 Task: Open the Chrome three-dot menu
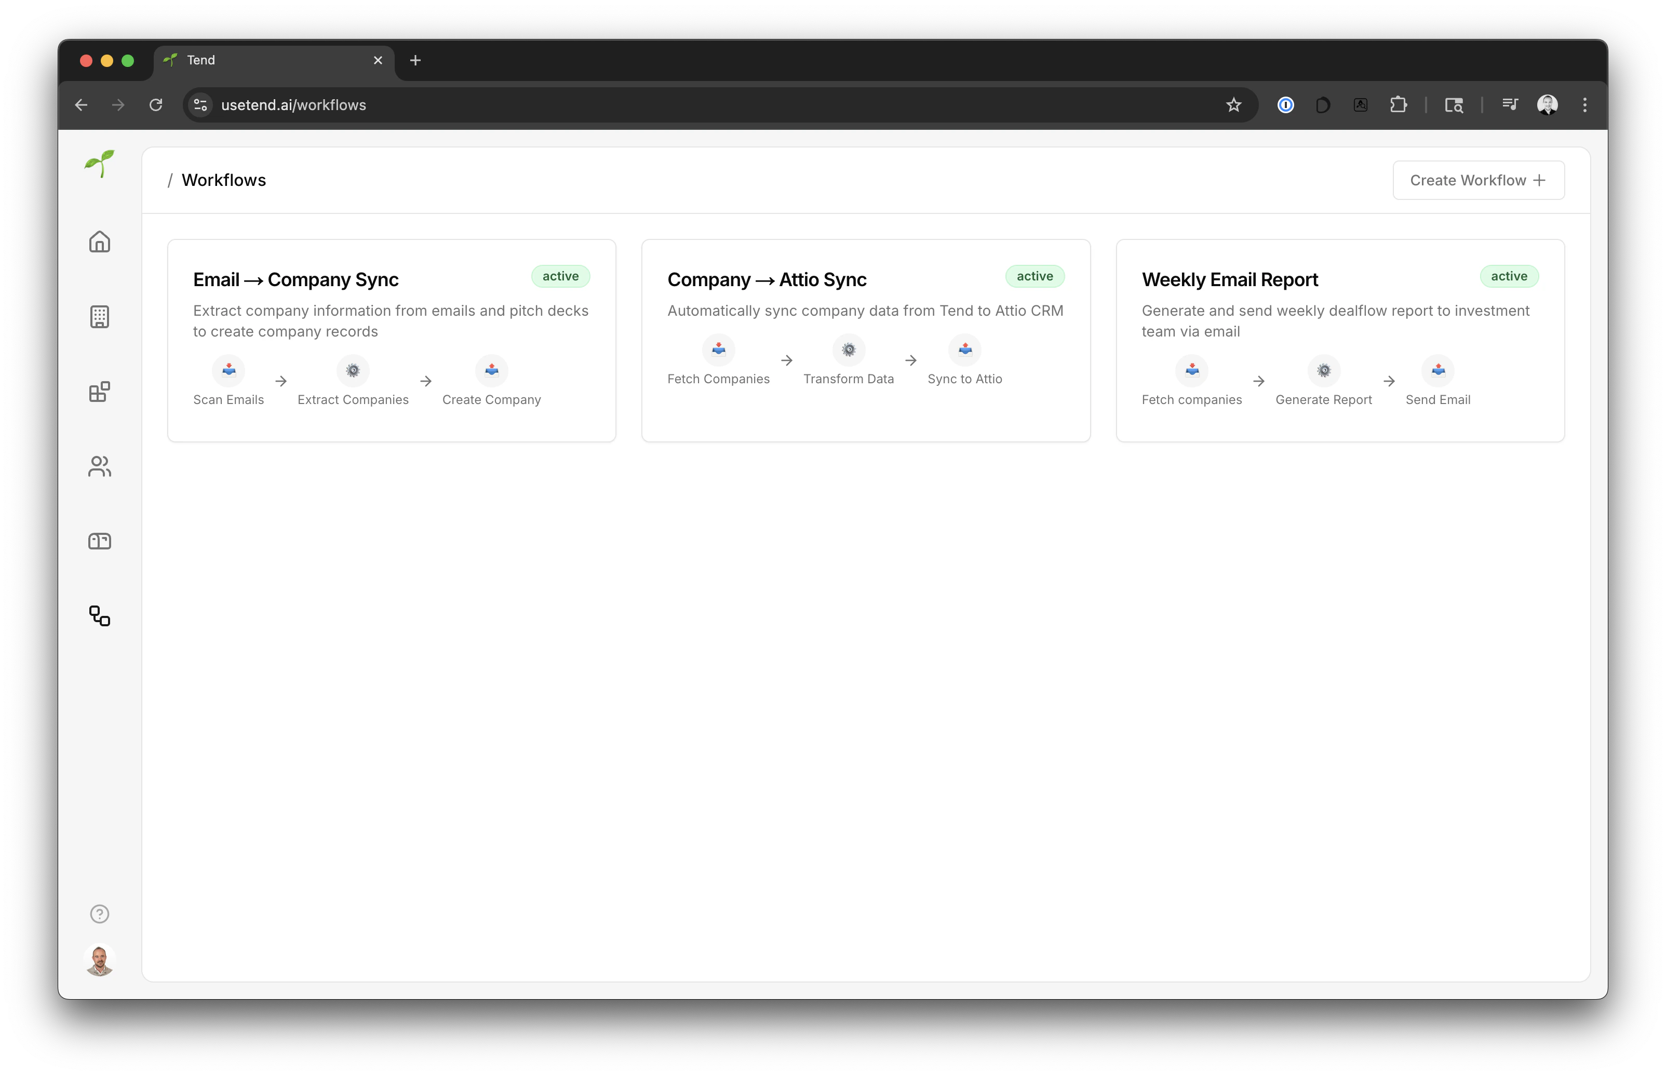[x=1584, y=105]
